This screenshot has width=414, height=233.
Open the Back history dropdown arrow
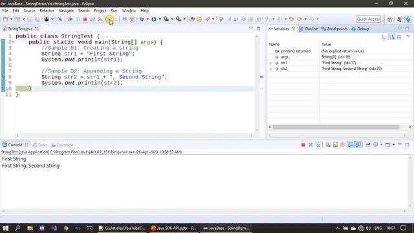[x=305, y=19]
